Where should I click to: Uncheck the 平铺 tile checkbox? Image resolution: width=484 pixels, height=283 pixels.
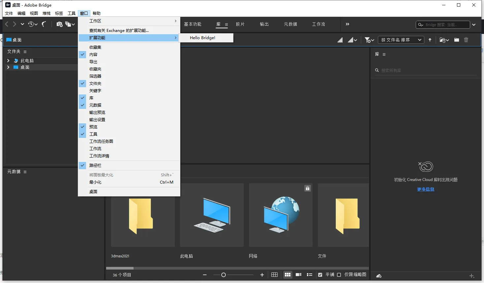(x=320, y=275)
